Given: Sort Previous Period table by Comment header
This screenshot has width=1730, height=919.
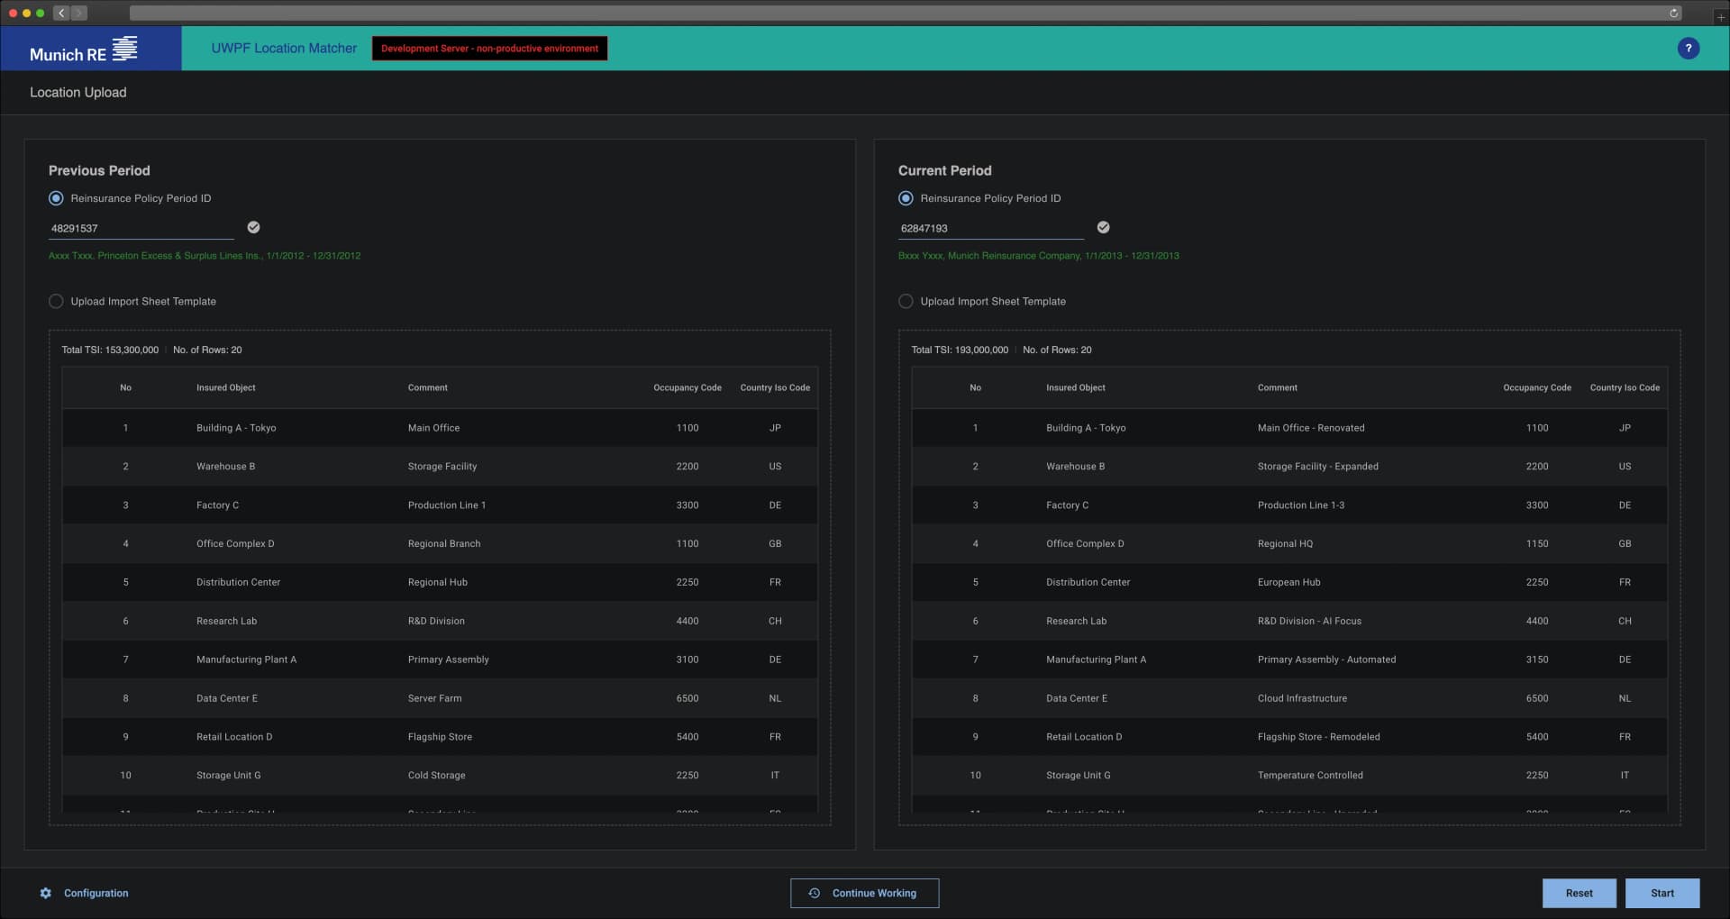Looking at the screenshot, I should coord(428,387).
